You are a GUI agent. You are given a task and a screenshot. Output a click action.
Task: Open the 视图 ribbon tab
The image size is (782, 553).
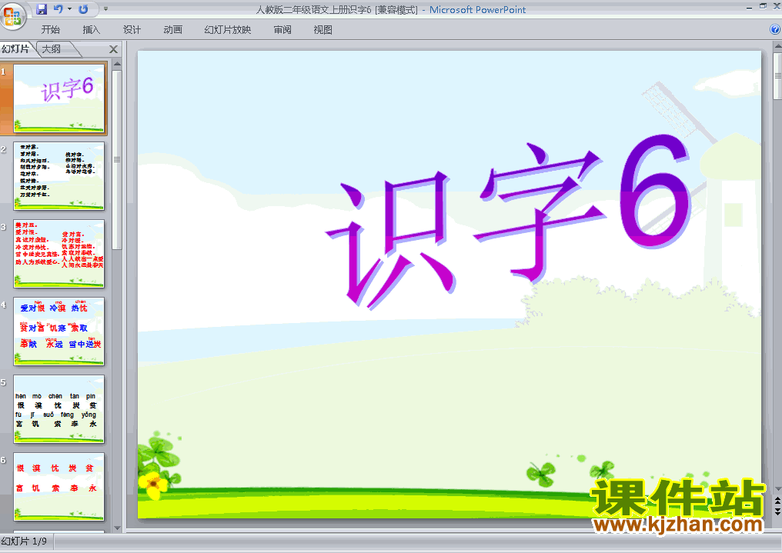[x=322, y=30]
